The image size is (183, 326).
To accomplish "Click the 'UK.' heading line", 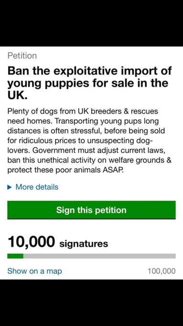I will [x=18, y=95].
